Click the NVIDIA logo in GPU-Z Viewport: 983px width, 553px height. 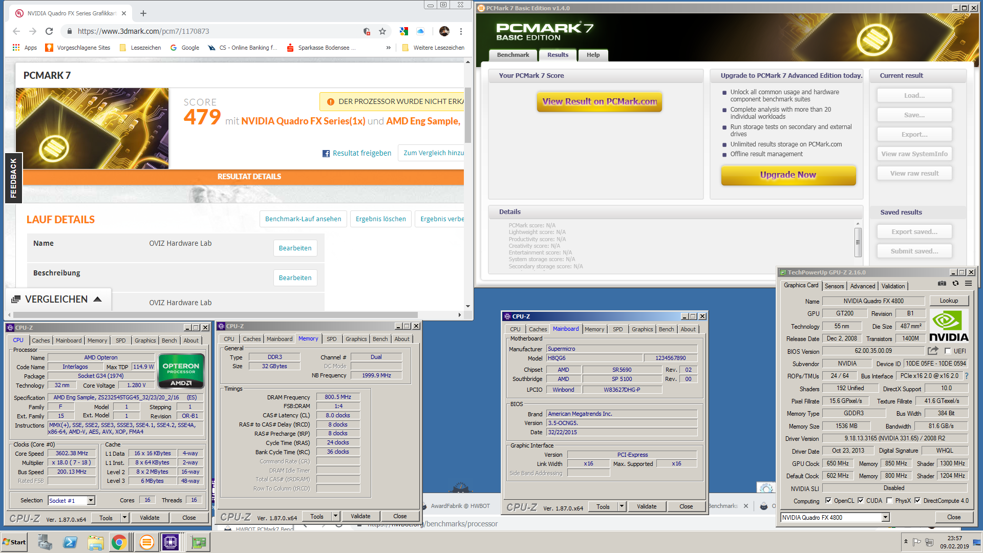pyautogui.click(x=949, y=326)
